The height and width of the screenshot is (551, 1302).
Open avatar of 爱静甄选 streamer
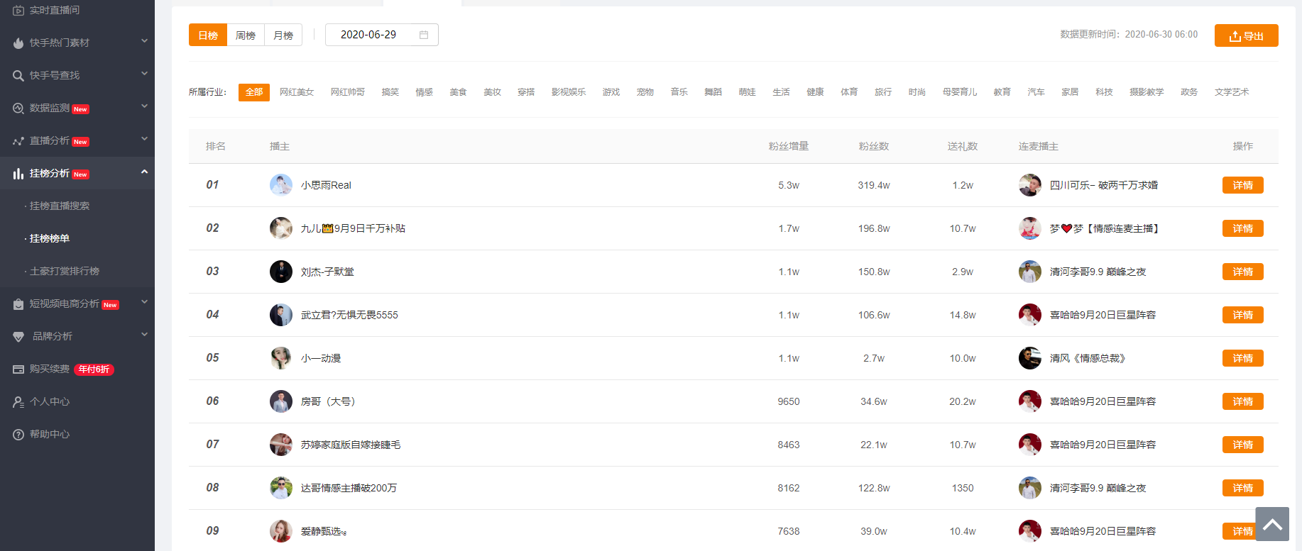(x=281, y=531)
